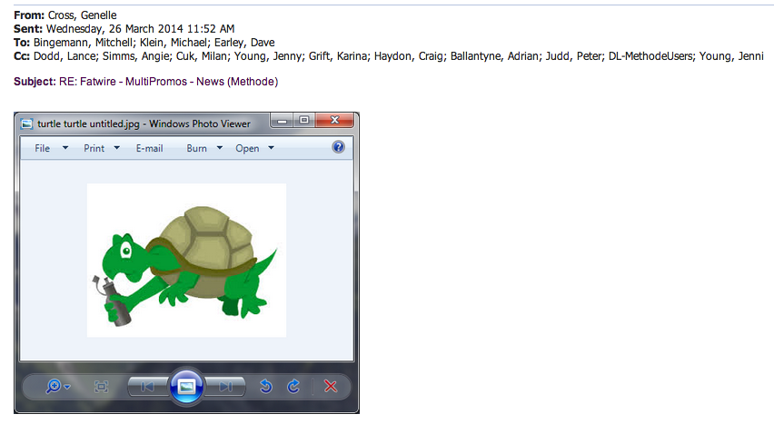Click recipient Earley, Dave
The width and height of the screenshot is (774, 424).
tap(244, 43)
